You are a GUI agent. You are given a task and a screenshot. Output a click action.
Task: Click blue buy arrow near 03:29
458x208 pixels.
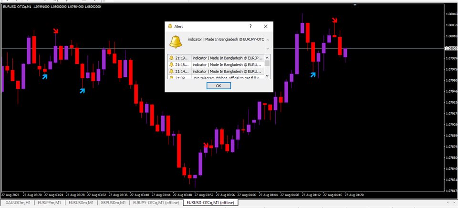[83, 91]
